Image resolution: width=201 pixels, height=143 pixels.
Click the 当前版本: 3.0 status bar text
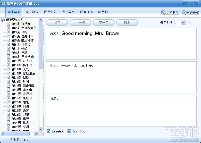[x=18, y=140]
